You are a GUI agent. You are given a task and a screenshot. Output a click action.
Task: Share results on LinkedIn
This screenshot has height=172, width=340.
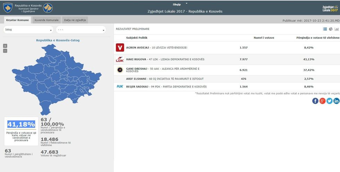(336, 101)
